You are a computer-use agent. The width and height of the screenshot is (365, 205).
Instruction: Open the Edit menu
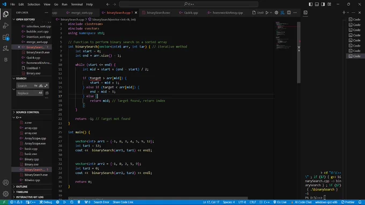pos(21,4)
